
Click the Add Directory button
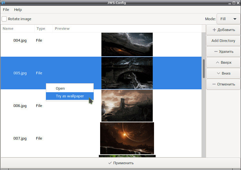[x=223, y=41]
